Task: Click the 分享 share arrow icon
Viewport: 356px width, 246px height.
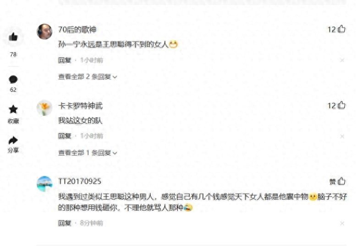Action: 13,140
